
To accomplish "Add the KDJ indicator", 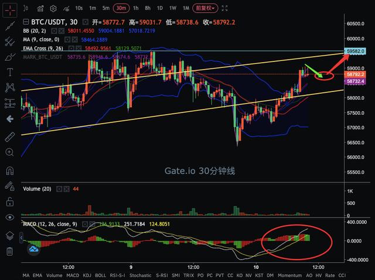I will coord(87,275).
